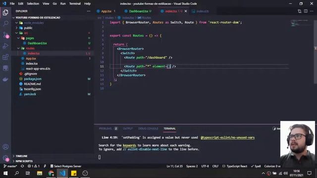The image size is (317, 178).
Task: Open the Accounts menu icon
Action: [5, 147]
